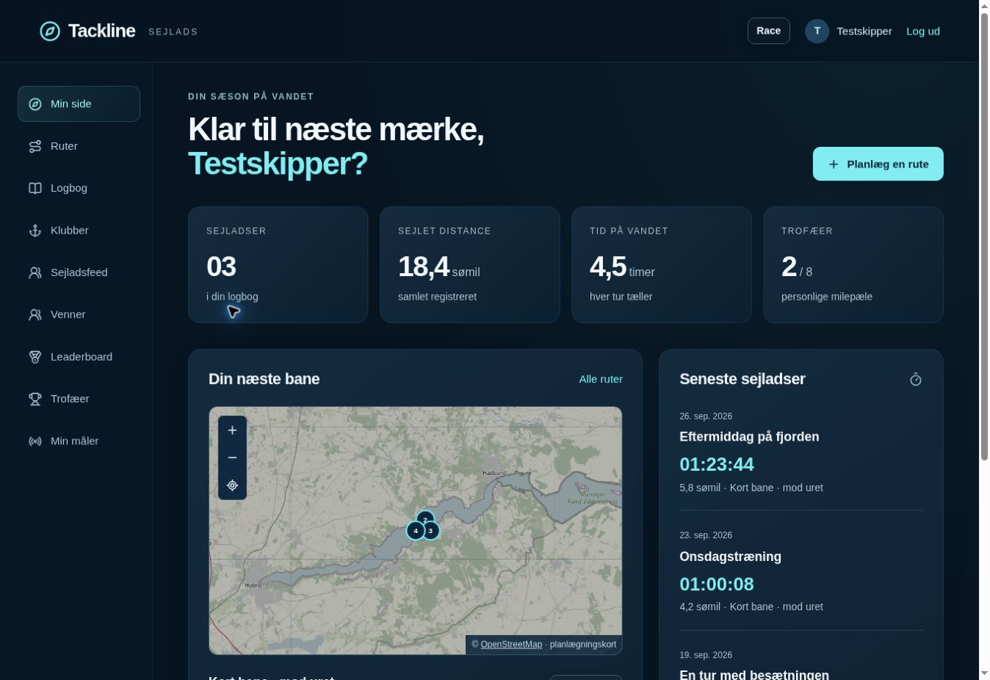Open the Alle ruter link

click(x=601, y=379)
